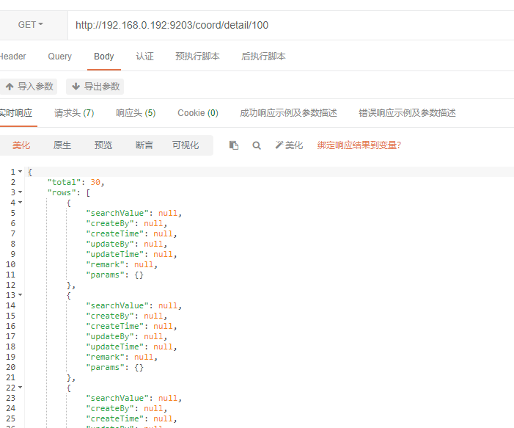Click the 导出参数 button
This screenshot has width=514, height=428.
(95, 87)
